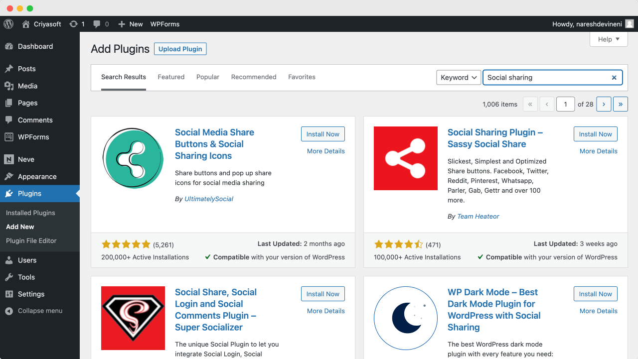
Task: Open the Social Media Share Buttons title
Action: tap(214, 144)
